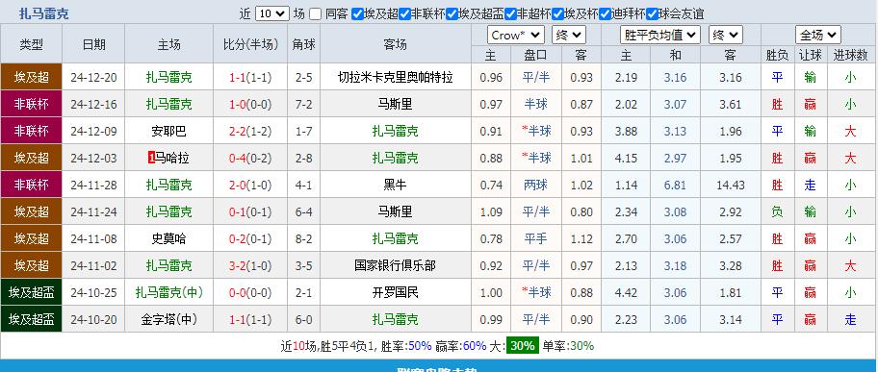Uncheck the first 埃及超 filter checkbox
This screenshot has width=878, height=372.
tap(357, 14)
